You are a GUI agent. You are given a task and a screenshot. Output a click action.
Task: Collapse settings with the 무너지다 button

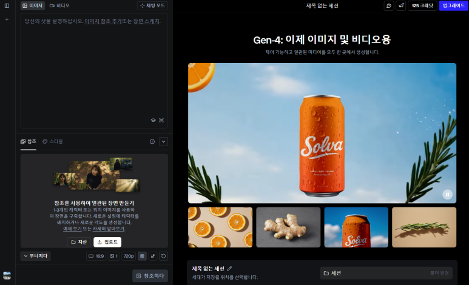coord(36,256)
